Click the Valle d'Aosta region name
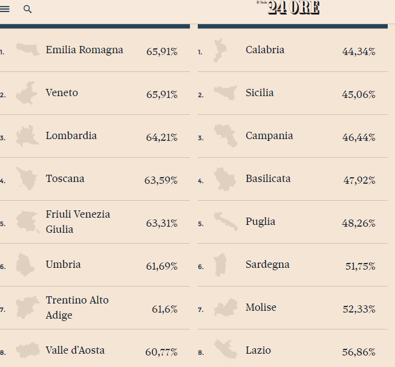 75,351
